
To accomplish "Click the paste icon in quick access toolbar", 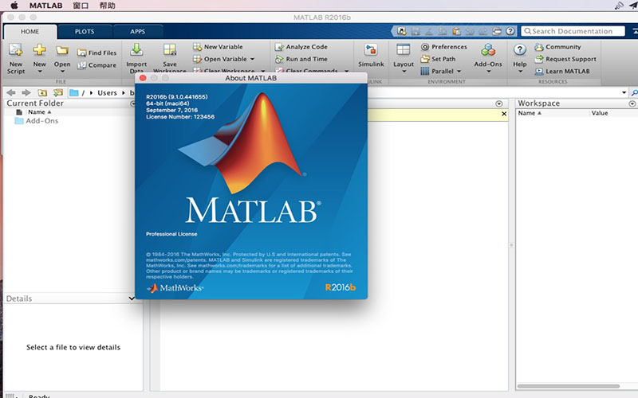I will [x=456, y=31].
